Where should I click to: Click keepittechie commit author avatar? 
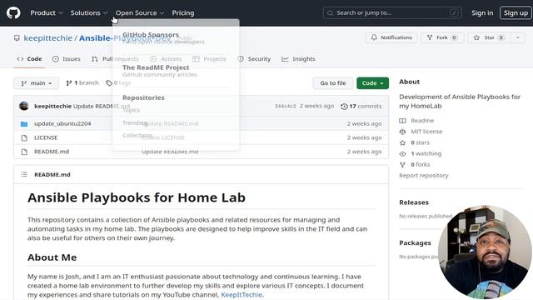24,106
